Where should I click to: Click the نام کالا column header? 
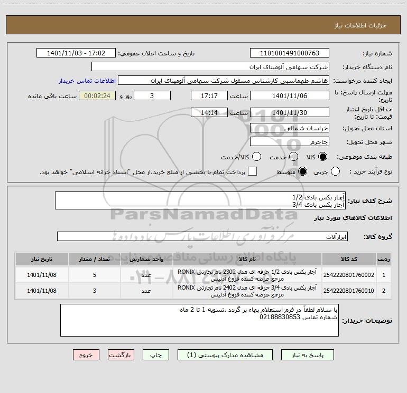point(247,259)
